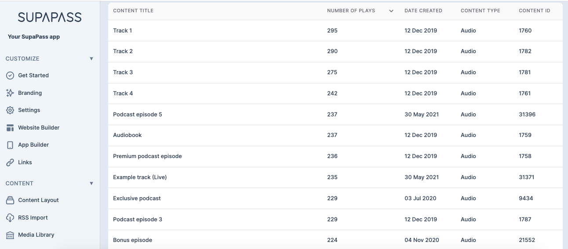Toggle sort order on Number of Plays
This screenshot has width=568, height=249.
click(x=391, y=11)
